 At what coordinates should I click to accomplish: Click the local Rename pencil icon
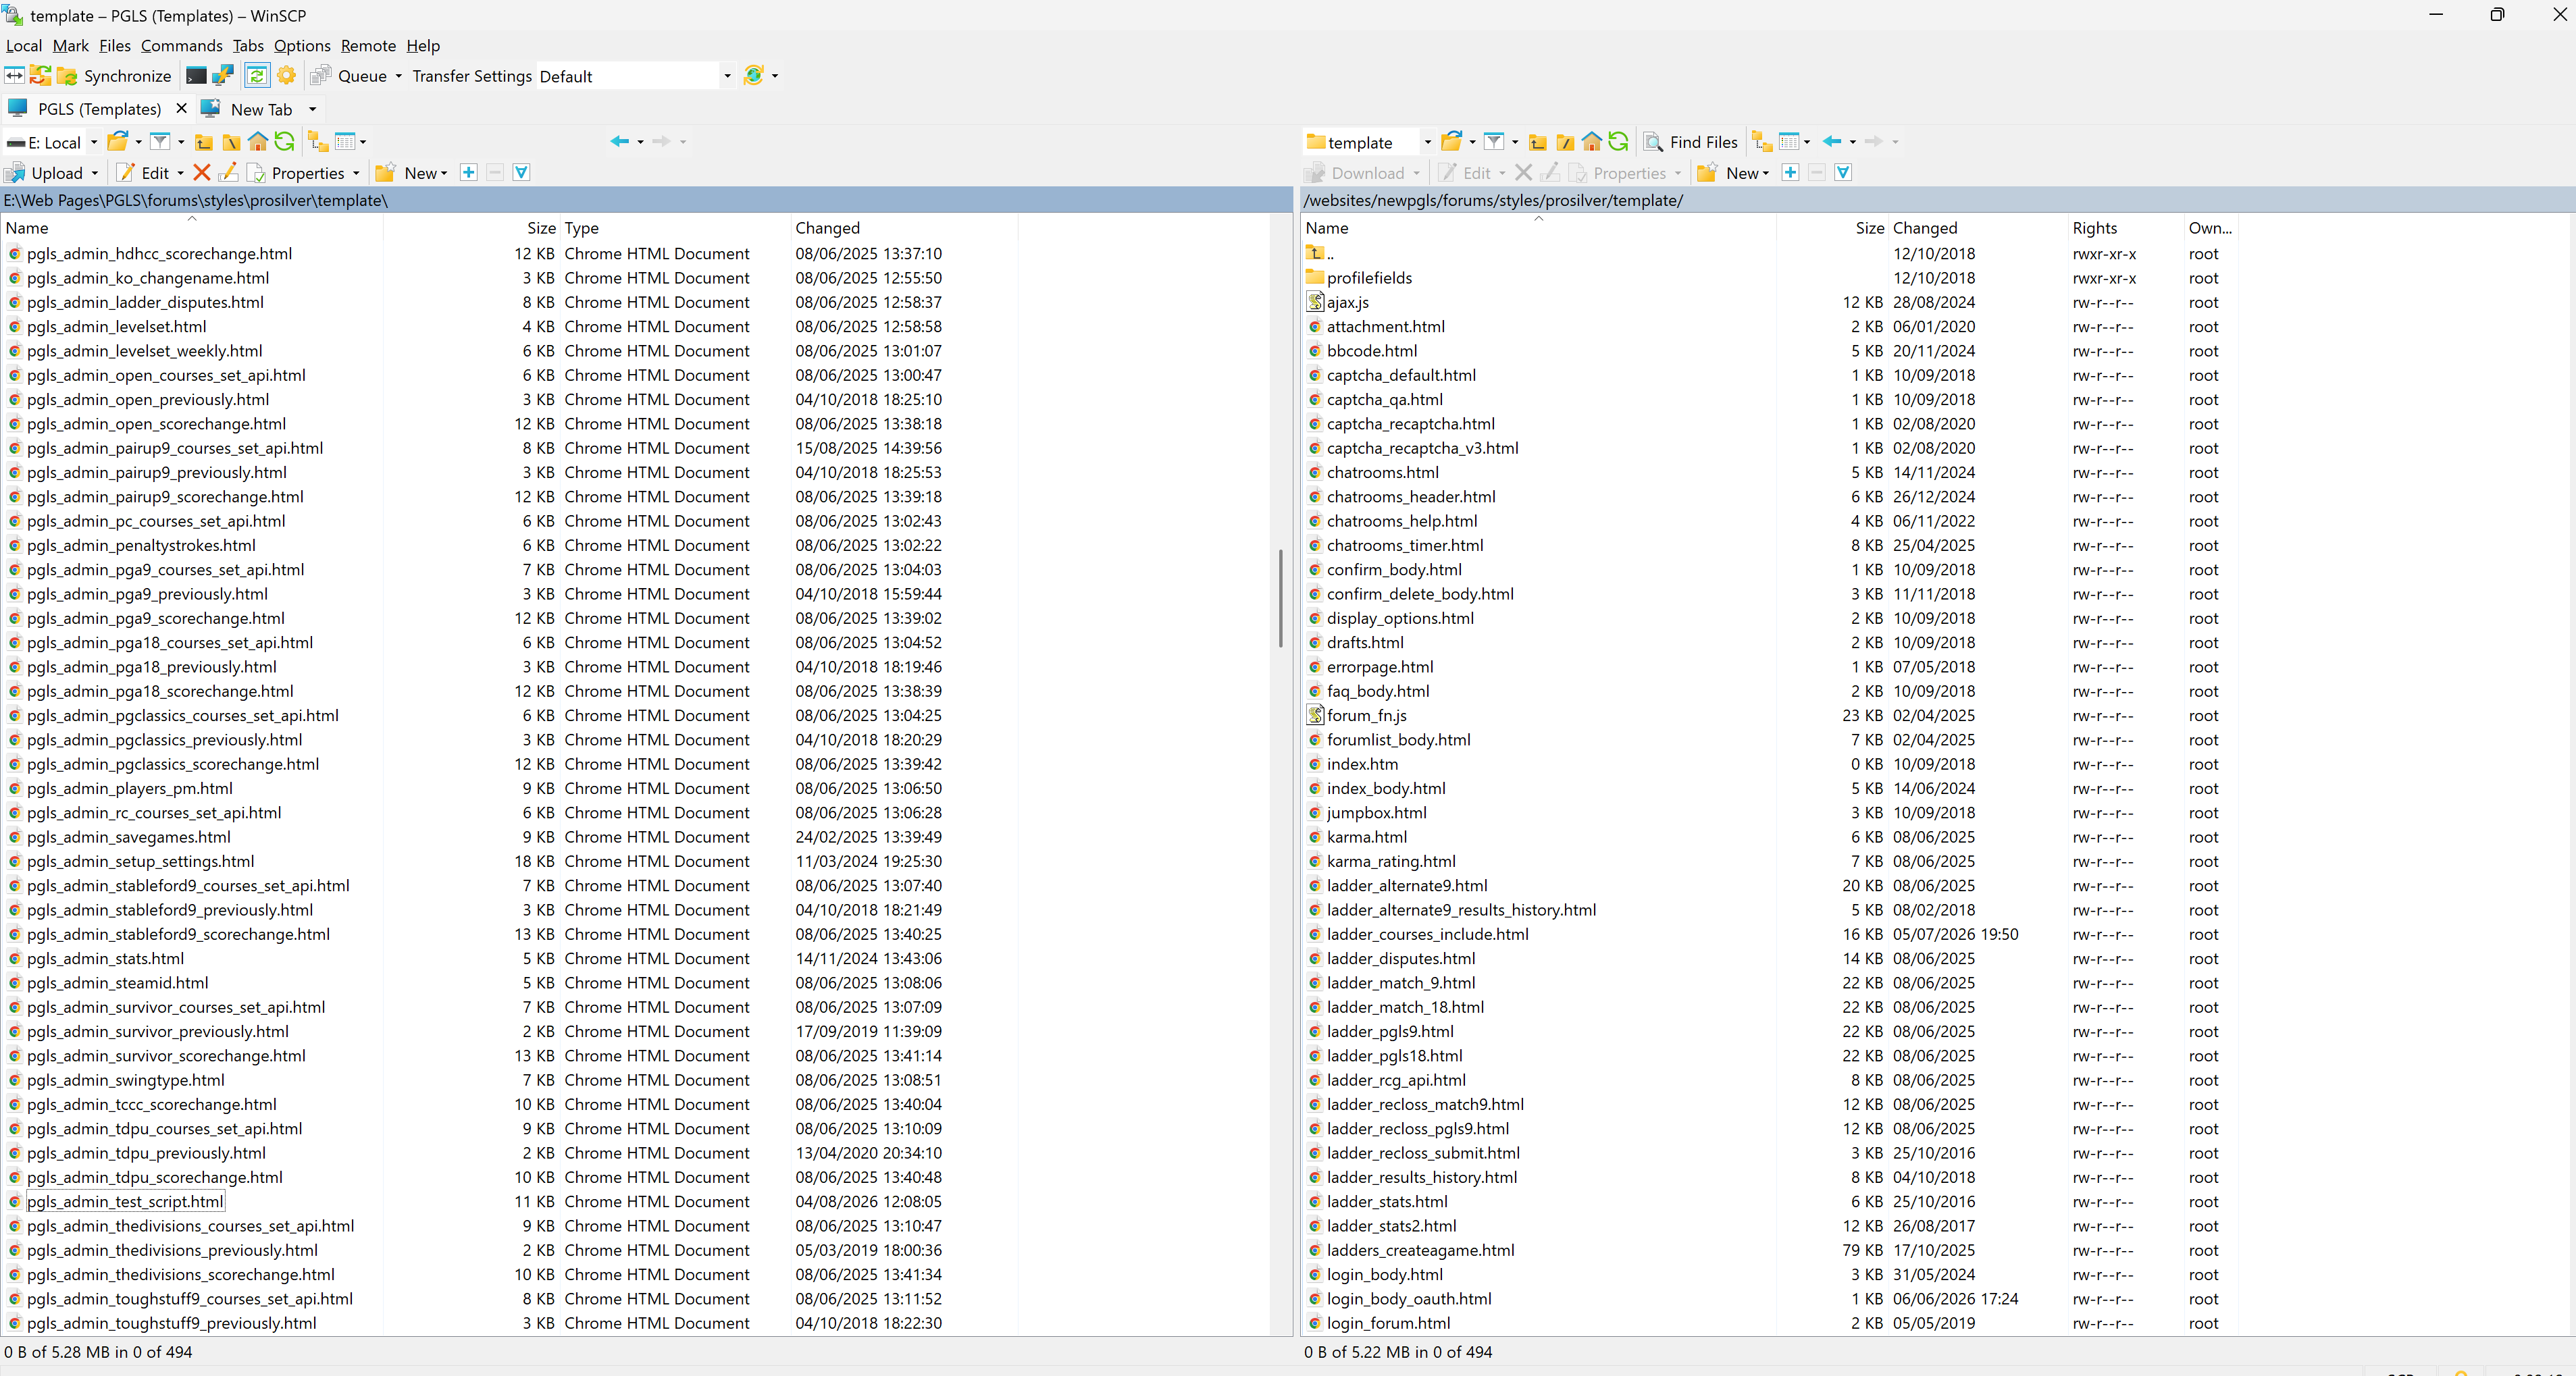228,172
